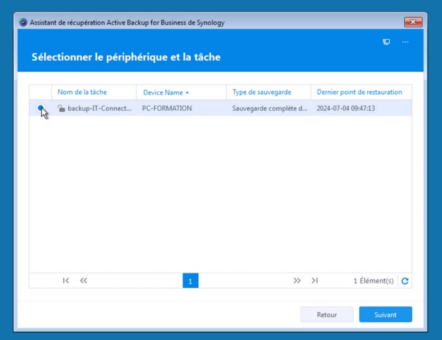
Task: Close the Synology recovery assistant window
Action: pos(413,22)
